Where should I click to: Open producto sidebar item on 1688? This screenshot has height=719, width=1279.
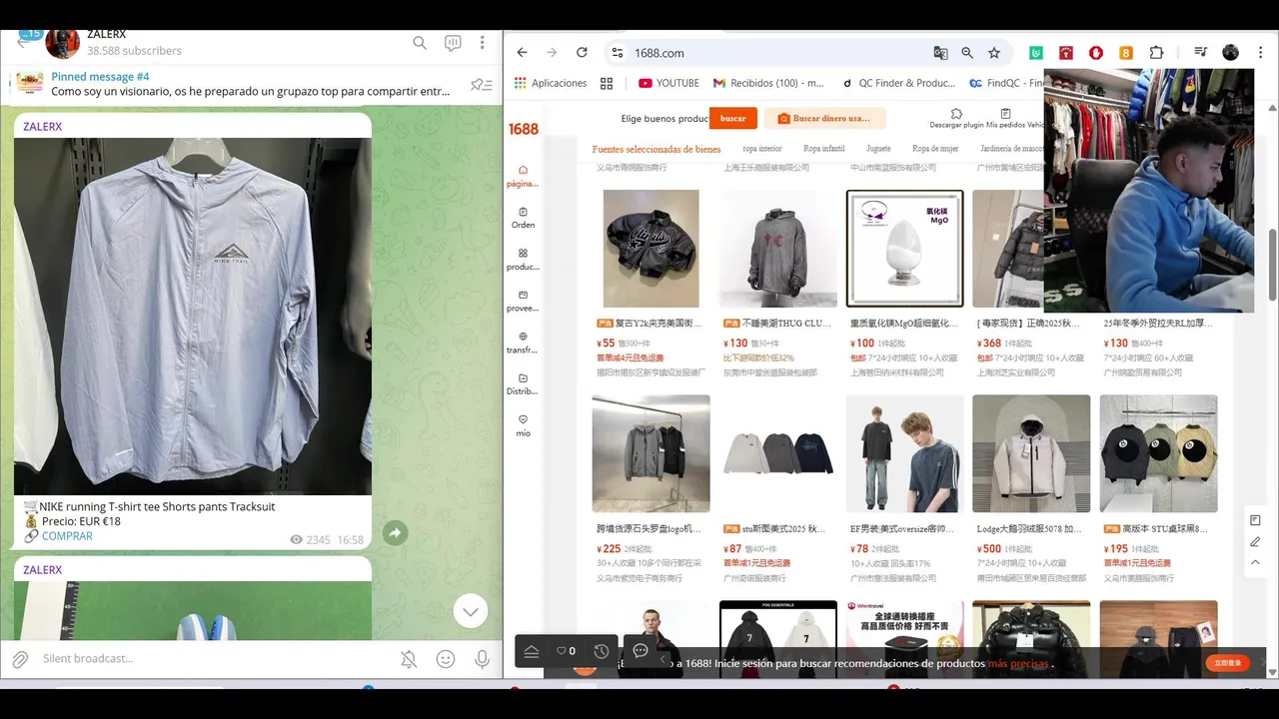[x=523, y=260]
